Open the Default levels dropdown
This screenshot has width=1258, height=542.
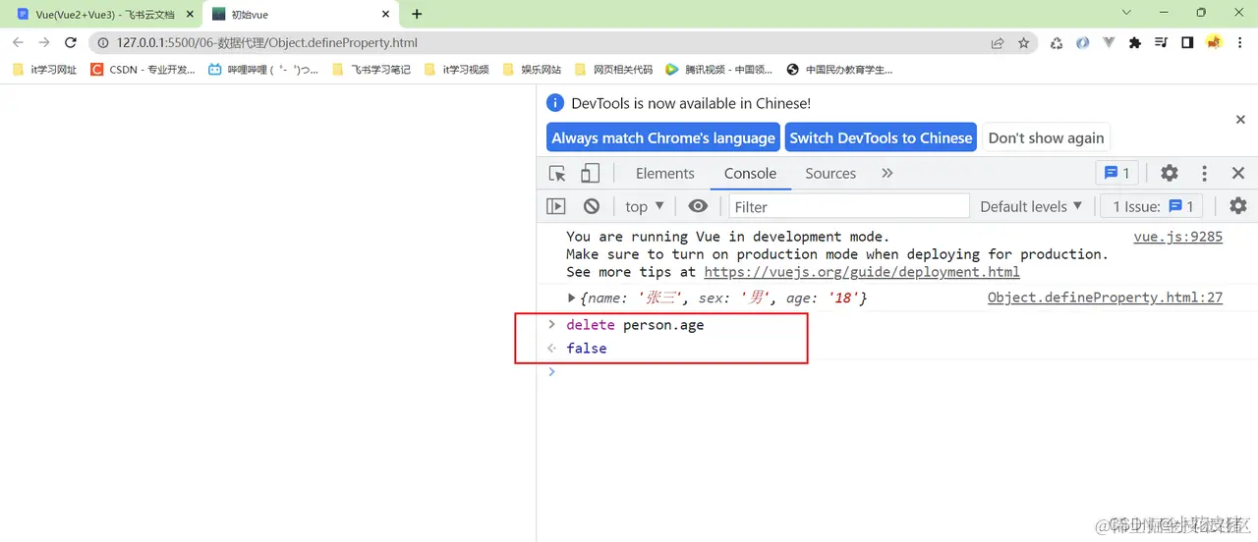(1031, 206)
